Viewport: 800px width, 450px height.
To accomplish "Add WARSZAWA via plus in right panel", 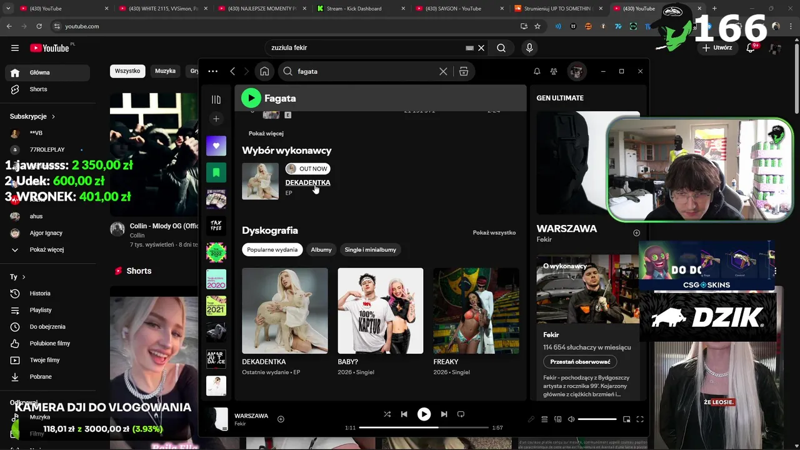I will point(636,233).
